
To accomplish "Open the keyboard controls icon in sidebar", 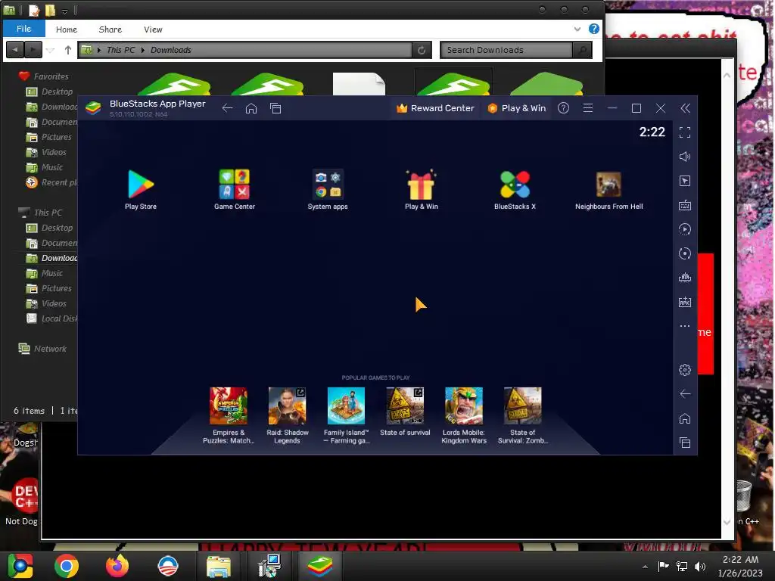I will tap(684, 205).
